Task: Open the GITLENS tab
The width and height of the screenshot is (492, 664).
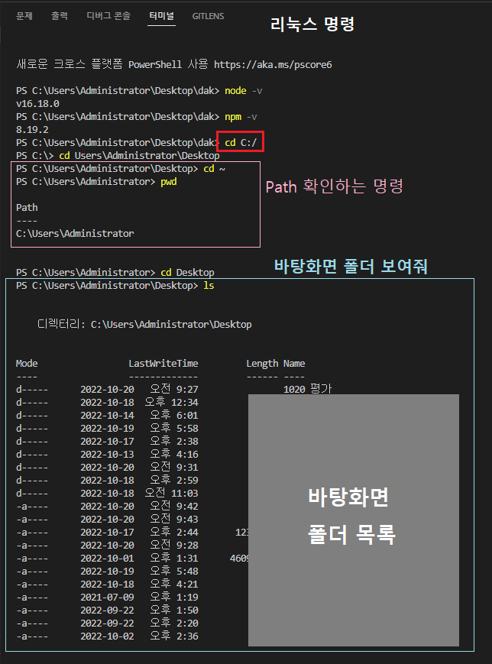Action: tap(208, 16)
